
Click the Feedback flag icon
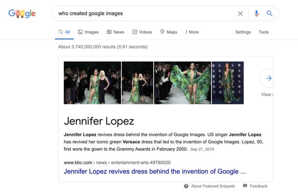pos(245,186)
